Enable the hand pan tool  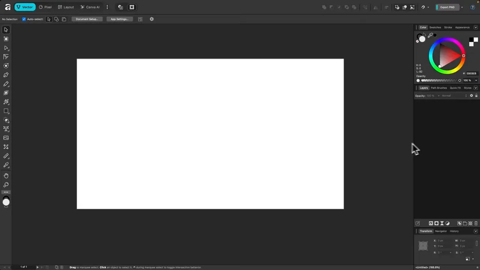click(x=6, y=175)
